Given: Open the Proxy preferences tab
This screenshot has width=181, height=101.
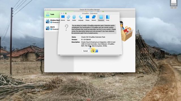Looking at the screenshot, I should click(x=108, y=18).
